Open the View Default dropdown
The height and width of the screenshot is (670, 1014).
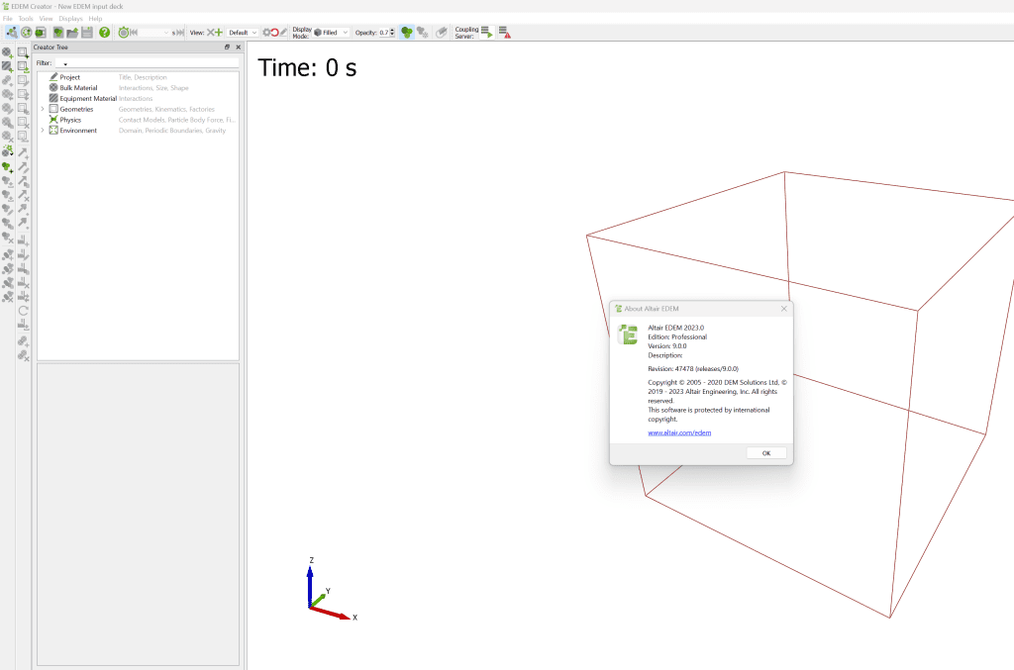tap(243, 33)
